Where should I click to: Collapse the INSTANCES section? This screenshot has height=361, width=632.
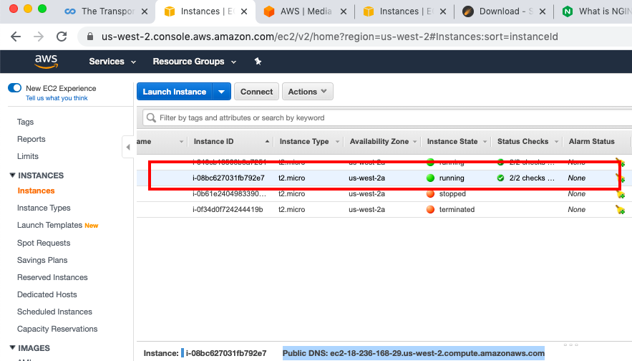[x=12, y=175]
